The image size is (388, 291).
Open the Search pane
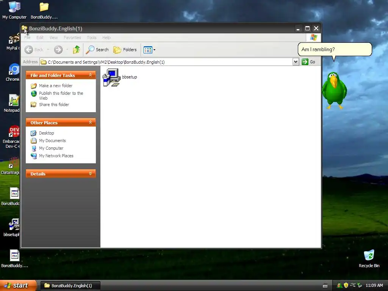click(97, 50)
